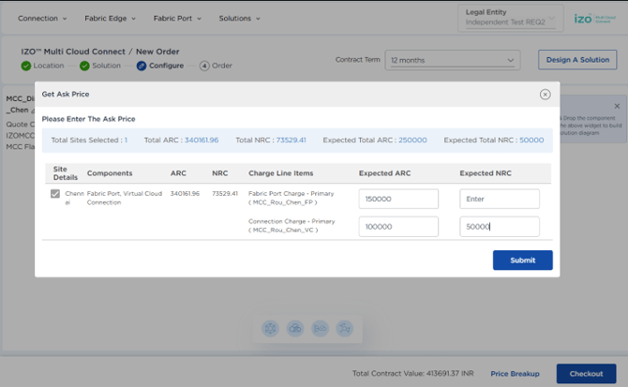Select the third connection widget icon
628x387 pixels.
coord(320,329)
